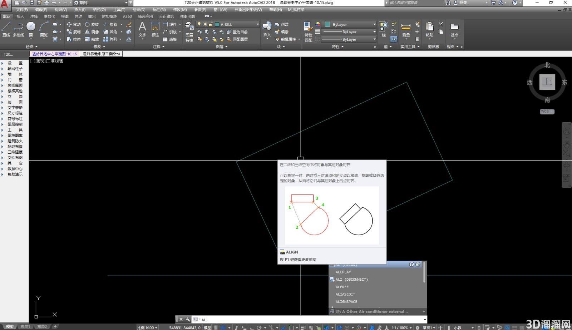Image resolution: width=572 pixels, height=330 pixels.
Task: Click Match Properties (特性匹配) tool
Action: (308, 32)
